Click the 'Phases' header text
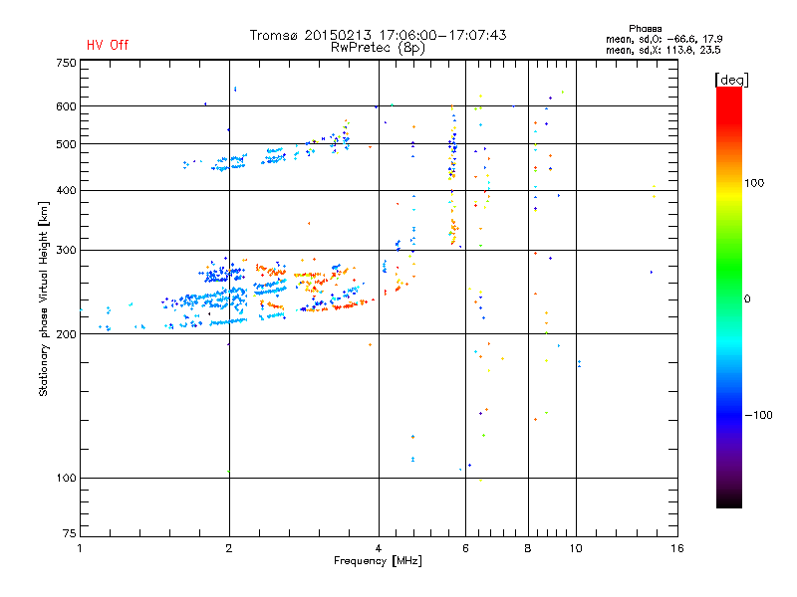 tap(645, 29)
